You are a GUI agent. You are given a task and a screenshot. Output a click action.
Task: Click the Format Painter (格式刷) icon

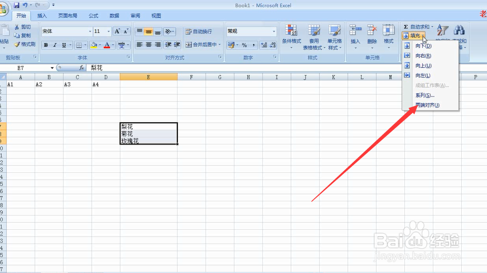[17, 44]
